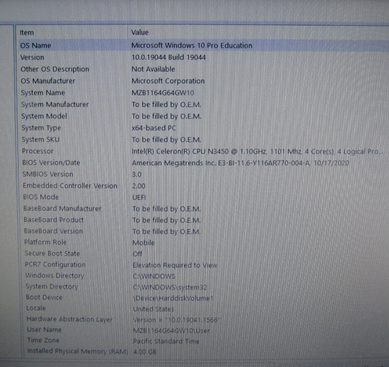Select Boot Device row label
The width and height of the screenshot is (389, 367).
[44, 297]
